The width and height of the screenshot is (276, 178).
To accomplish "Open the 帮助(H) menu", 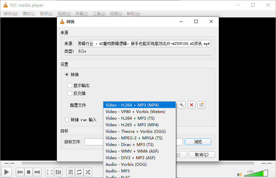I will point(133,14).
